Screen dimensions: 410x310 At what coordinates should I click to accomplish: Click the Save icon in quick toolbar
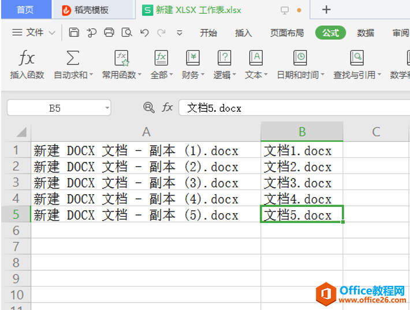[x=74, y=33]
